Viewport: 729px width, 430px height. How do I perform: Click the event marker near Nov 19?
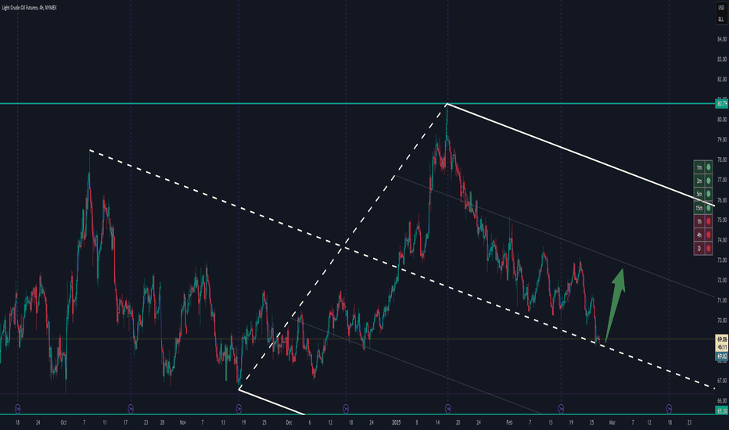pos(239,409)
